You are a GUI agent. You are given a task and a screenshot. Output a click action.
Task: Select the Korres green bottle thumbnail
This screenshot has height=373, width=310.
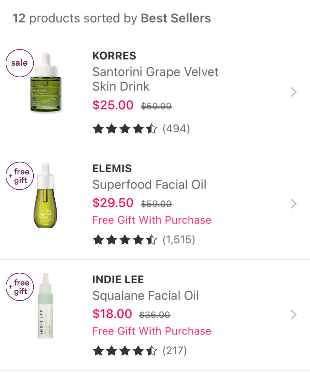coord(46,83)
